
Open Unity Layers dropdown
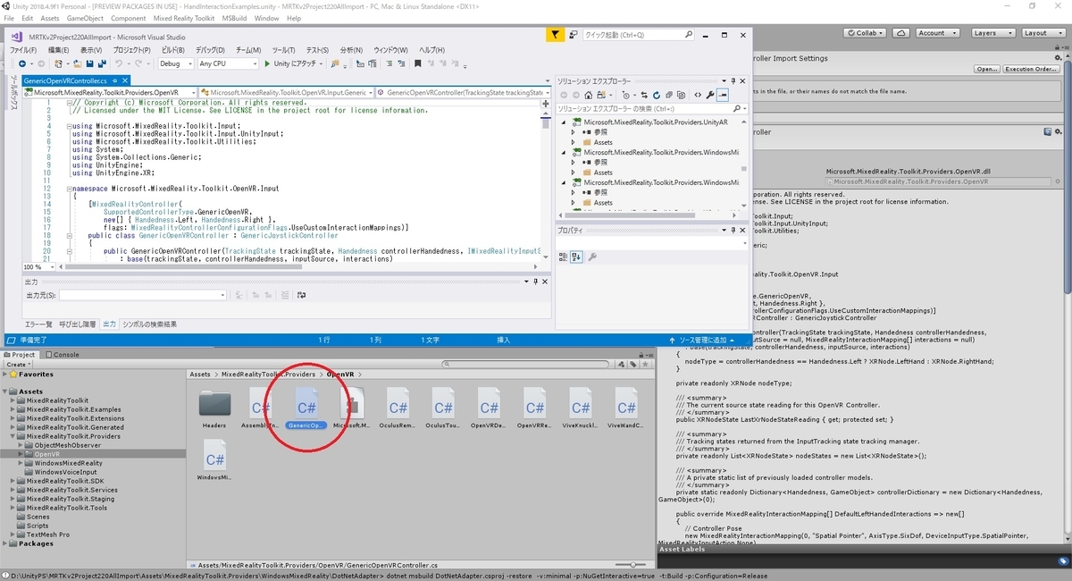pyautogui.click(x=993, y=33)
